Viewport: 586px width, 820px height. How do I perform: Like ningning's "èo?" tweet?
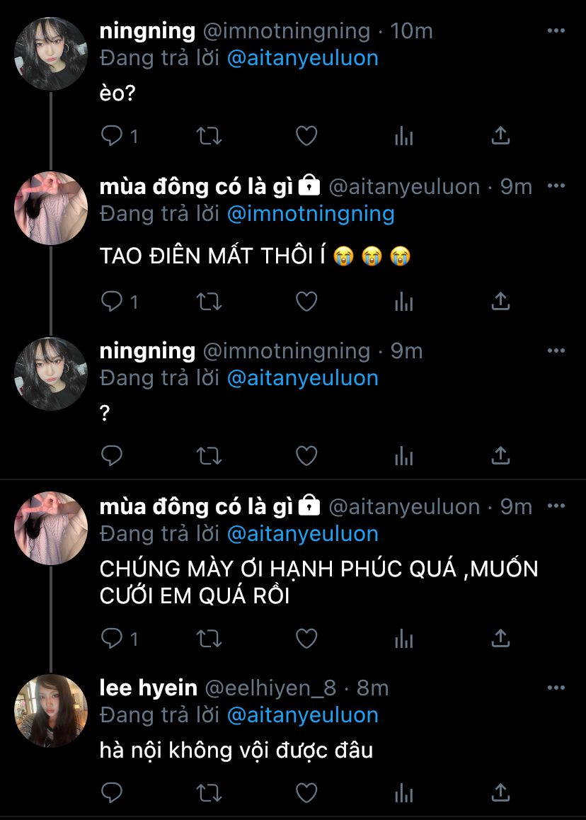click(x=306, y=136)
